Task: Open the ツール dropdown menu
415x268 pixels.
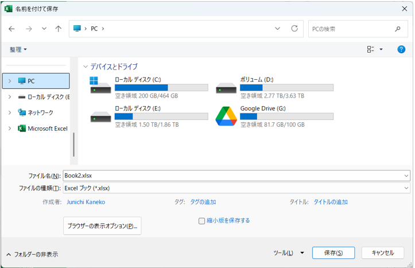Action: click(289, 253)
